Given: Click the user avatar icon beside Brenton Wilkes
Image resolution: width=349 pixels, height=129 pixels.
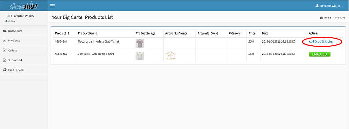Looking at the screenshot, I should [317, 6].
